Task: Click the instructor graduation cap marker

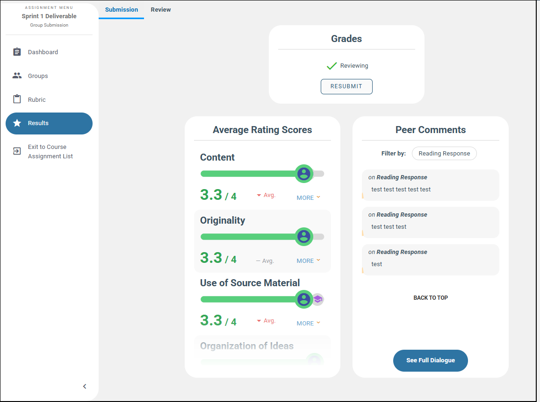Action: [318, 299]
